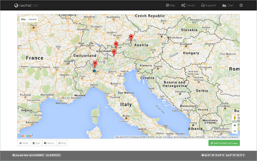Click the center button
Image resolution: width=257 pixels, height=161 pixels.
tap(24, 143)
